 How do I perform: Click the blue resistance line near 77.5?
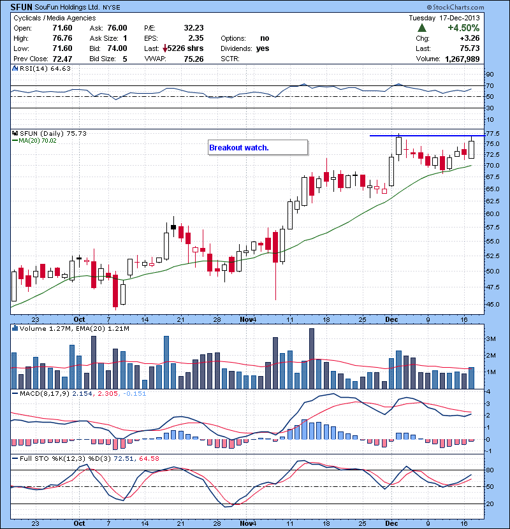point(427,136)
